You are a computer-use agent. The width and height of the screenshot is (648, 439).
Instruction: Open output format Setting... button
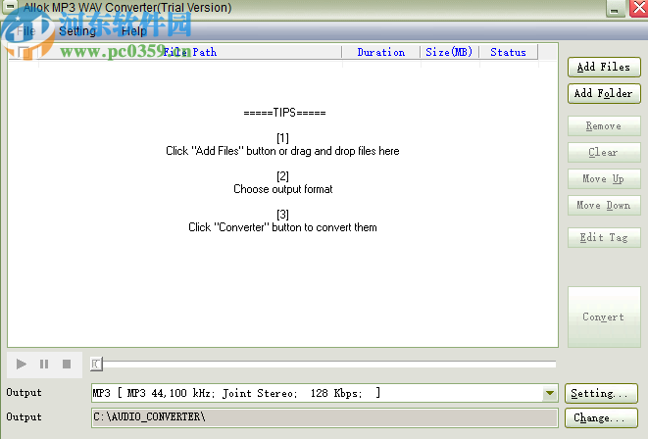(601, 393)
